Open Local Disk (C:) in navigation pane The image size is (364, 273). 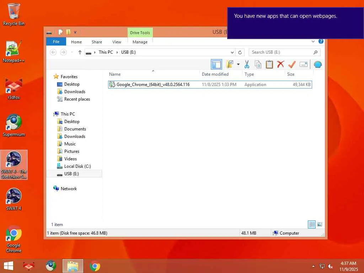[77, 166]
